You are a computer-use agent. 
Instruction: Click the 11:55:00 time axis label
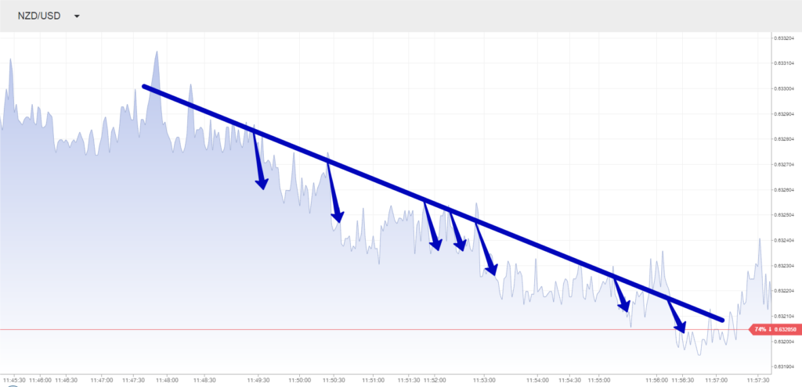click(599, 379)
